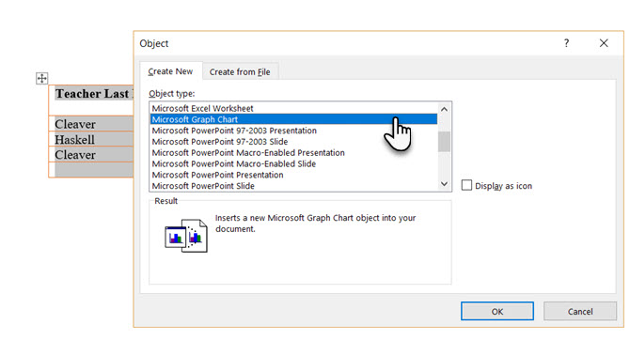Screen dimensions: 630x340
Task: Select Microsoft PowerPoint Slide entry
Action: pyautogui.click(x=293, y=186)
